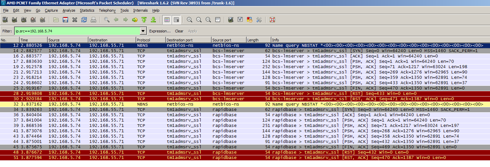Screen dimensions: 490x167
Task: Open help with the lifebuoy icon
Action: tap(272, 20)
